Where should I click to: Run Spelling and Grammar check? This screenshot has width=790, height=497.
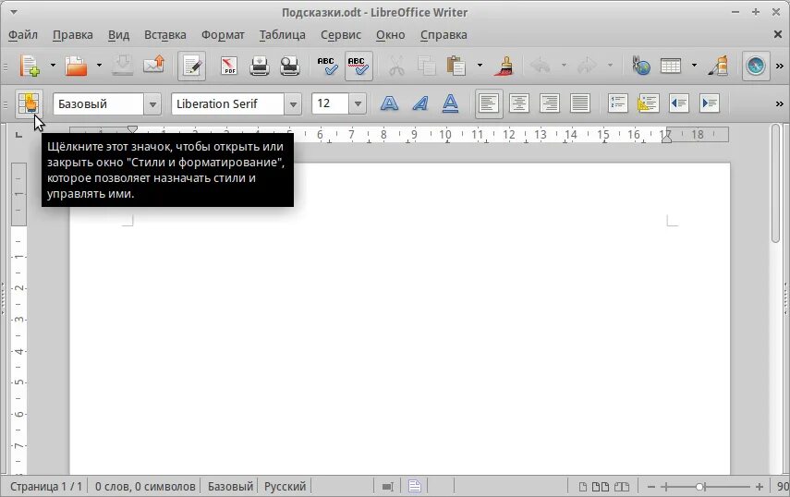327,66
